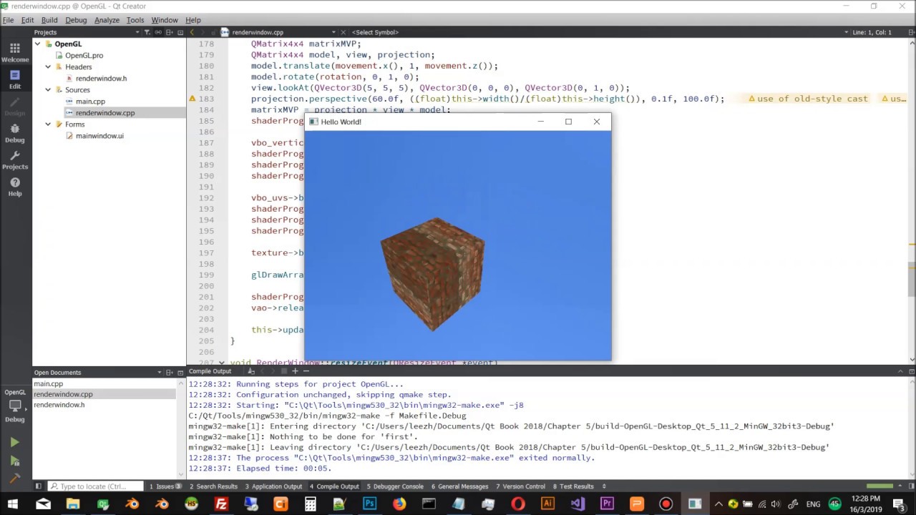
Task: Collapse the OpenGL project node
Action: [38, 44]
